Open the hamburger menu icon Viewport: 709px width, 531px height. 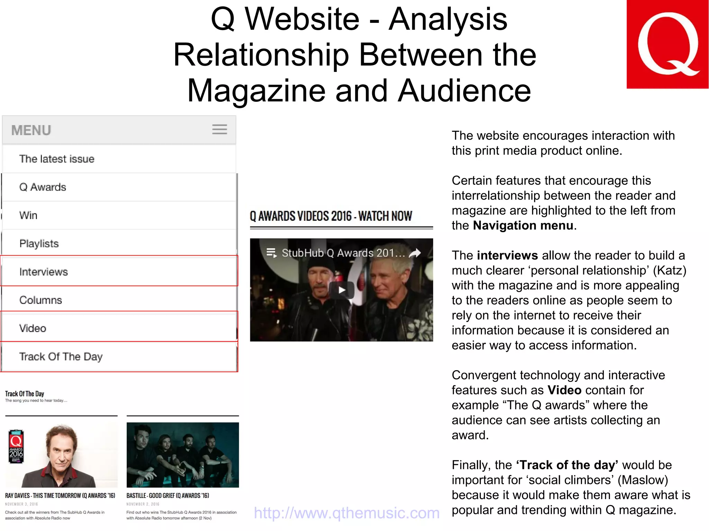219,129
